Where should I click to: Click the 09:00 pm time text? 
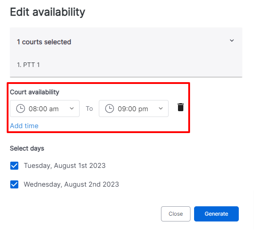click(133, 109)
